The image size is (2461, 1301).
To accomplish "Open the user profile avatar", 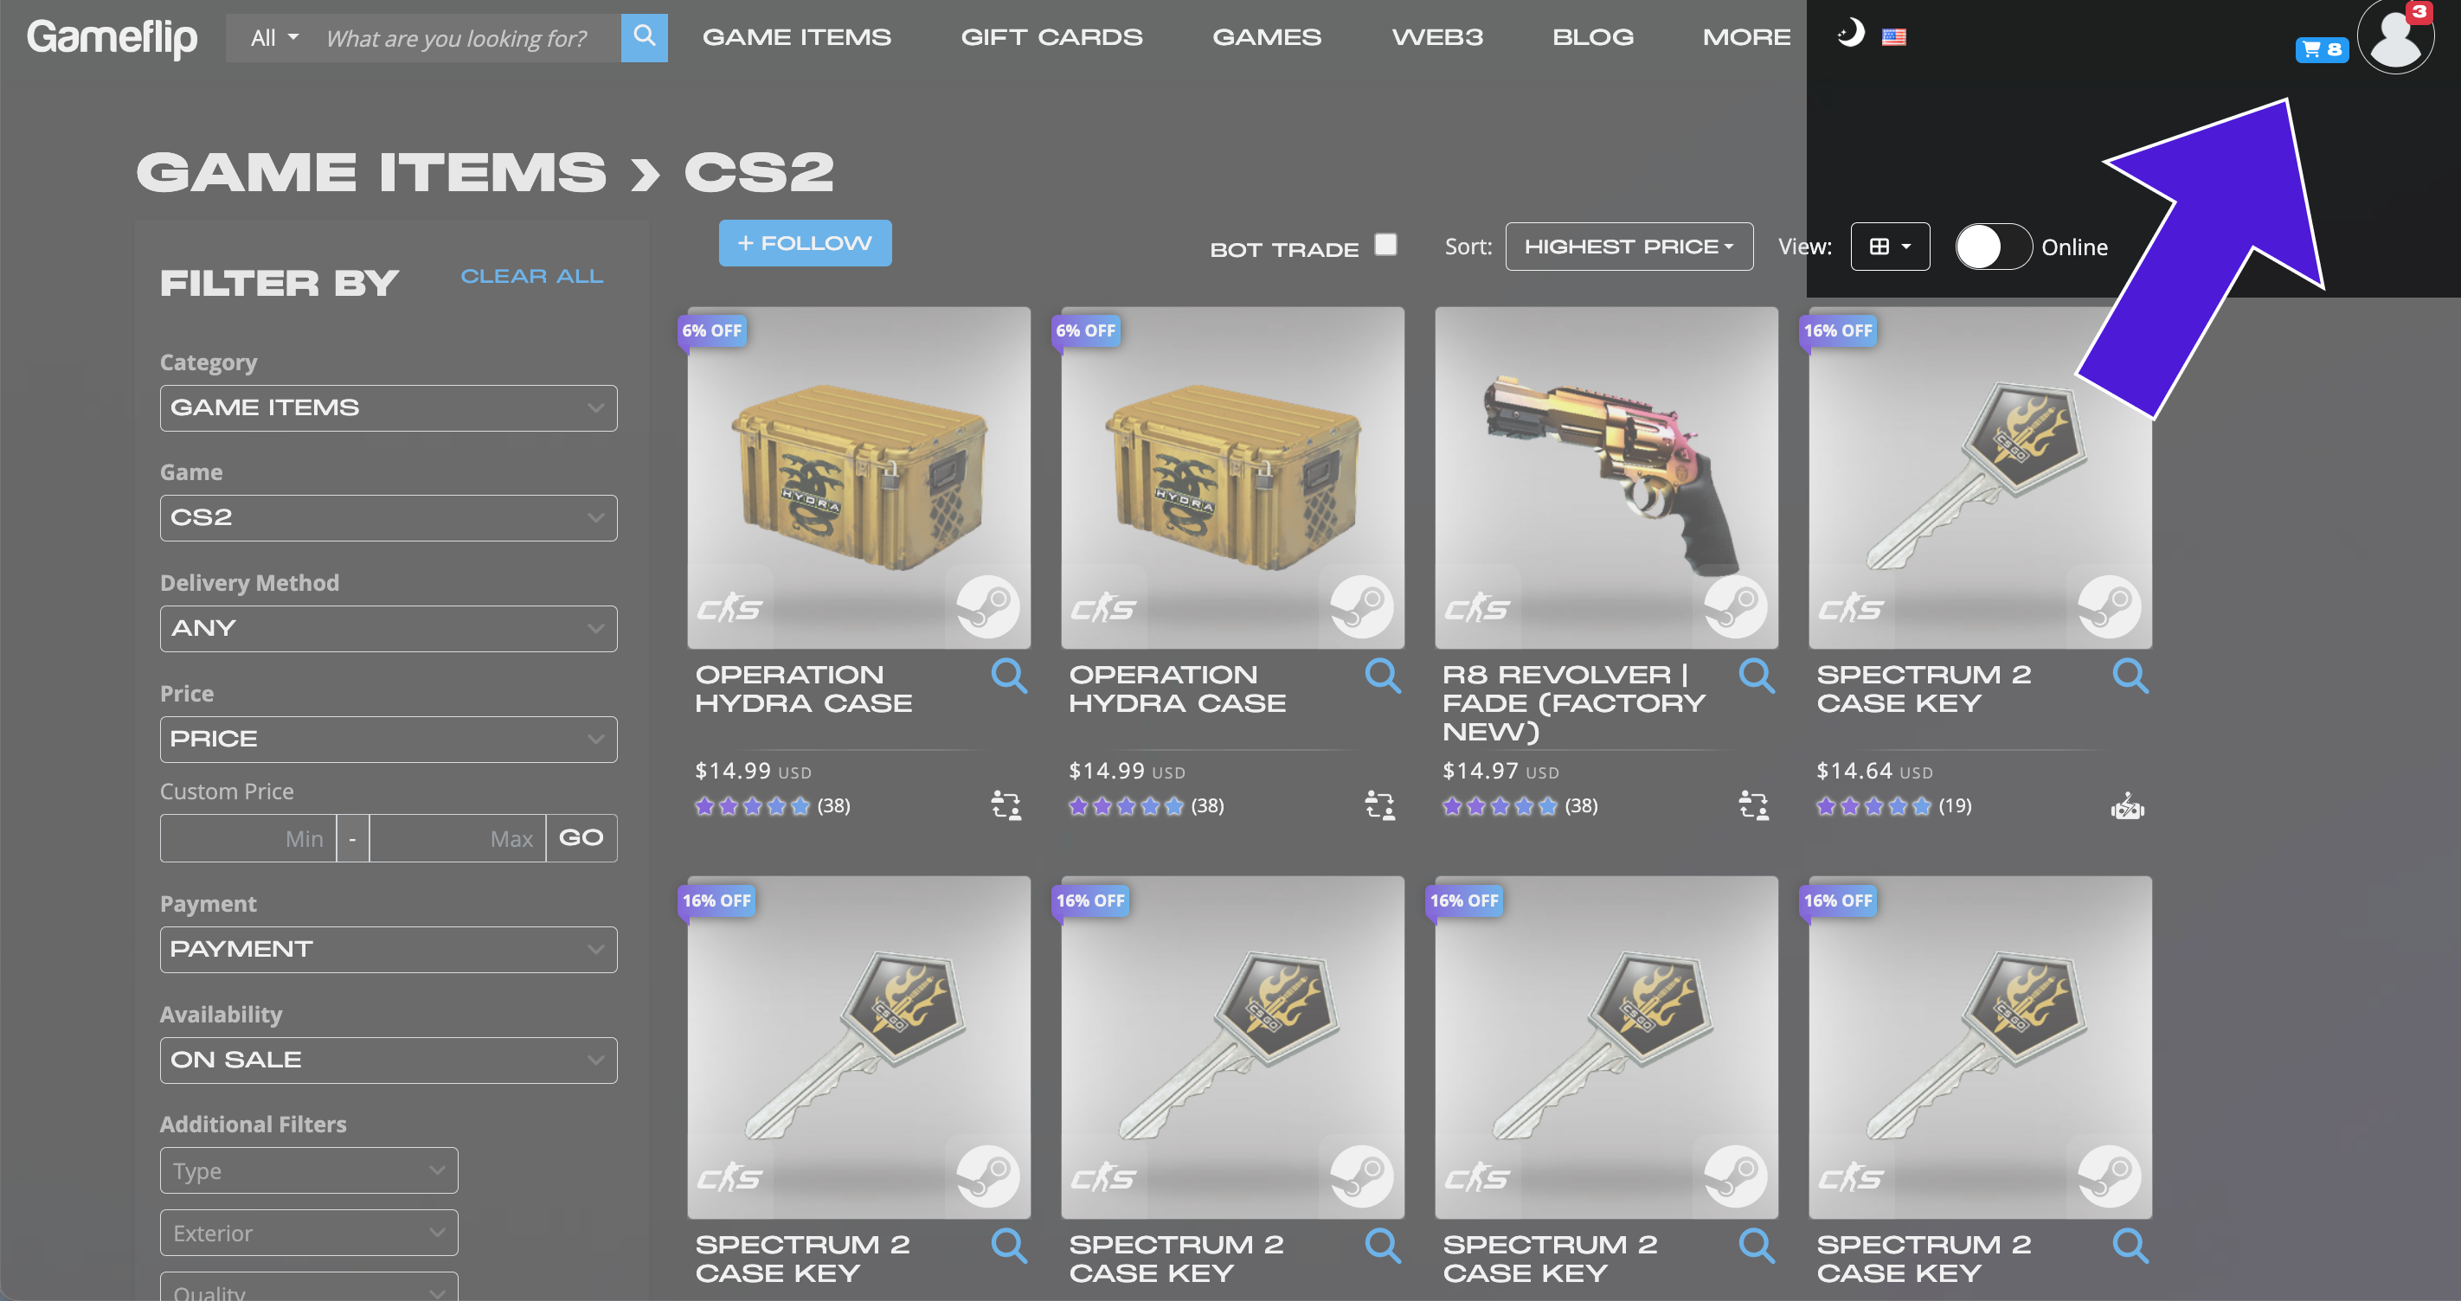I will (2395, 36).
